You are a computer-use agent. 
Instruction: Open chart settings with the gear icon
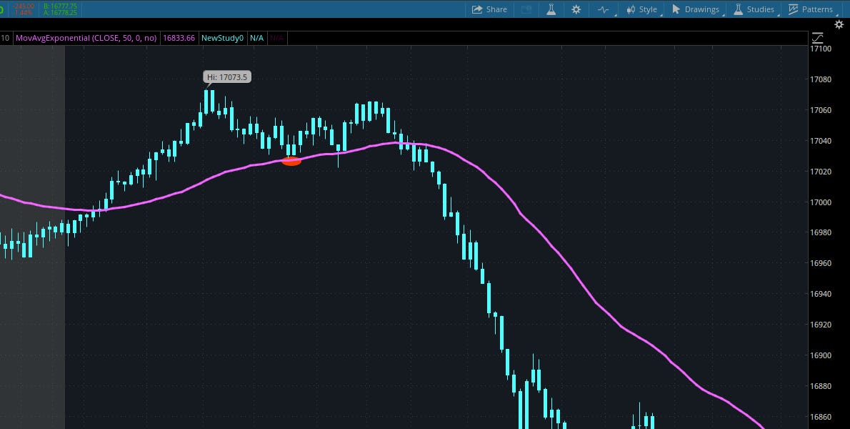[x=576, y=9]
